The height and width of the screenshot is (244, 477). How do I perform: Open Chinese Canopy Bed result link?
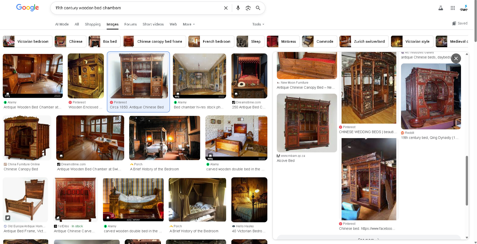pos(21,169)
